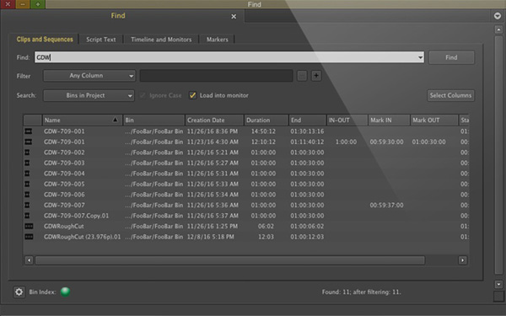Click the Select Columns button
This screenshot has height=316, width=506.
click(x=451, y=95)
